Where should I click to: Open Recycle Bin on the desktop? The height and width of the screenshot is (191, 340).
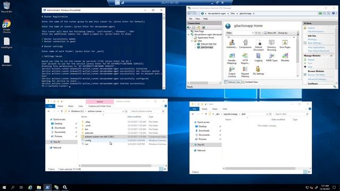(6, 7)
